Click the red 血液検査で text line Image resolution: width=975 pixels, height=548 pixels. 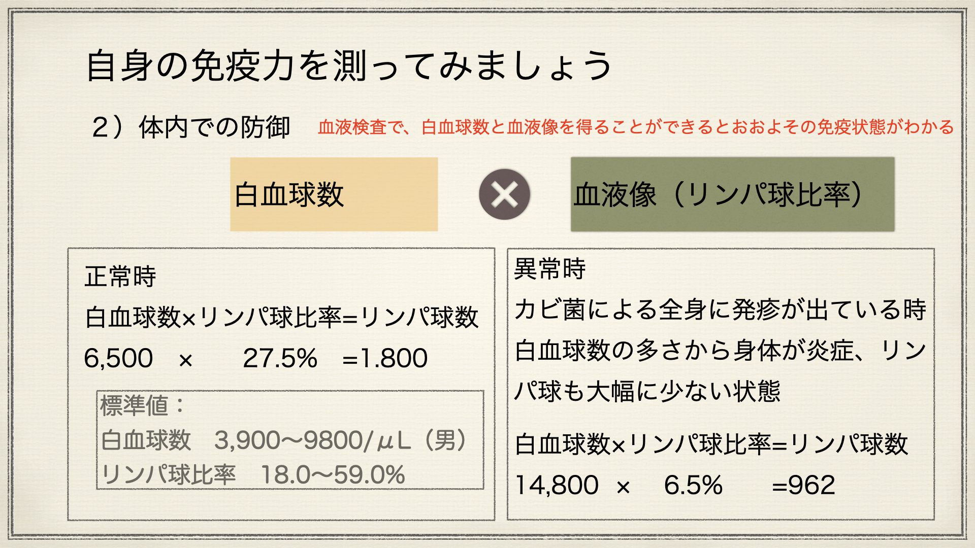[636, 127]
